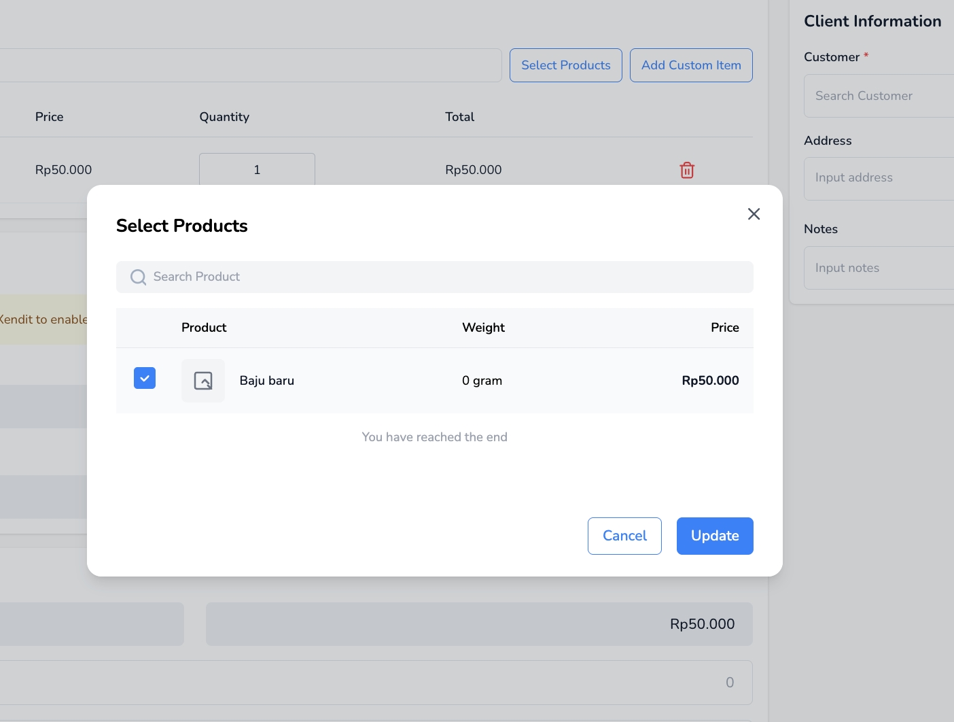The width and height of the screenshot is (954, 722).
Task: Open the Select Products button
Action: click(565, 65)
